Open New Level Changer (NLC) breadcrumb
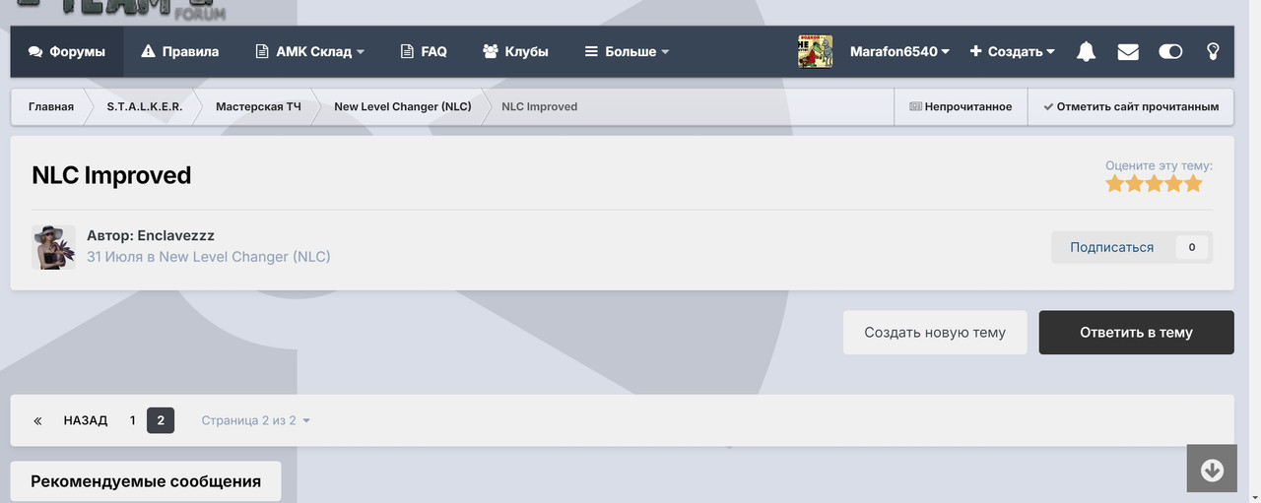Image resolution: width=1261 pixels, height=503 pixels. tap(403, 106)
